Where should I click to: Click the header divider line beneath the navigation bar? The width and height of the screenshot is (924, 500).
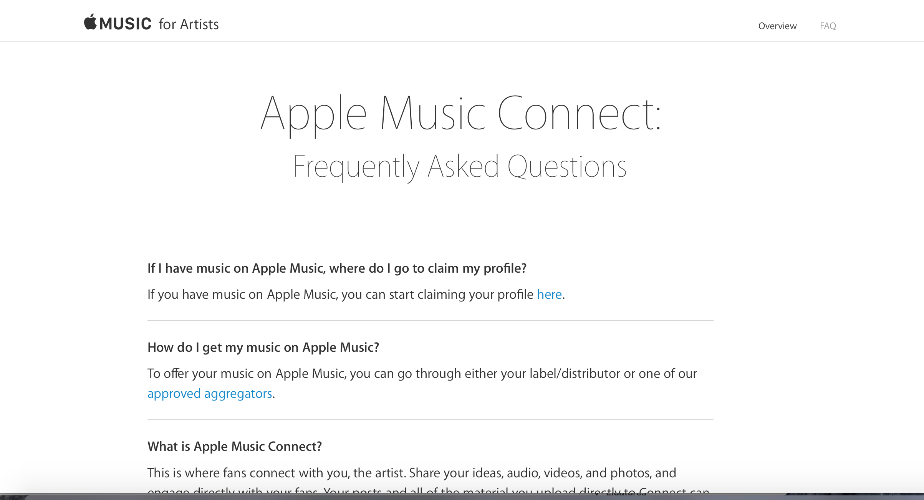(x=462, y=41)
